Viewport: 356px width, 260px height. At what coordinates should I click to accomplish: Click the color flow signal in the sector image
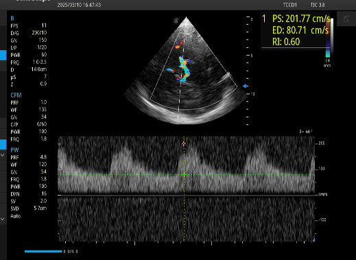pos(184,69)
